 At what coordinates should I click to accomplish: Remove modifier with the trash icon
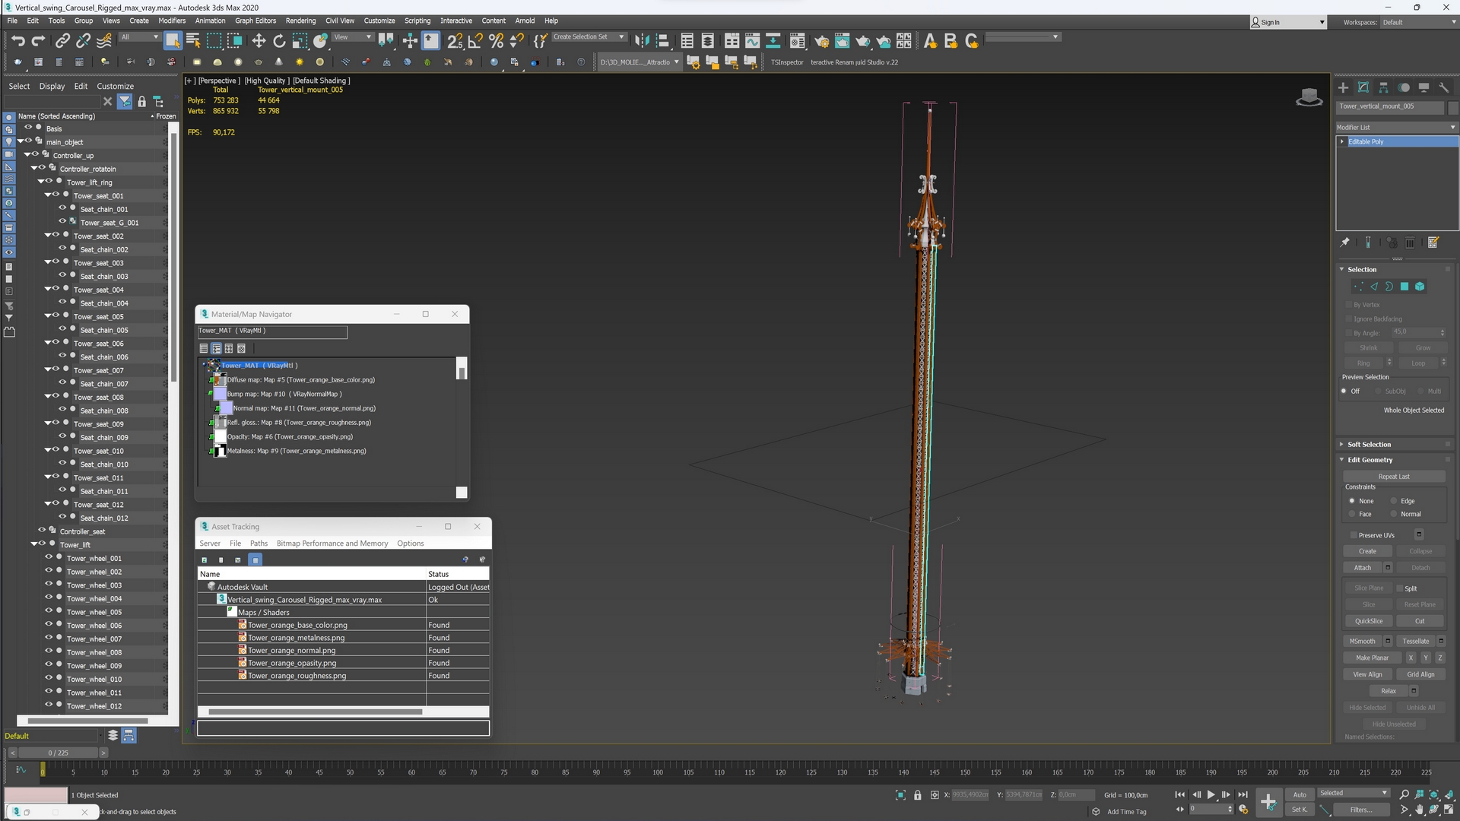coord(1410,242)
